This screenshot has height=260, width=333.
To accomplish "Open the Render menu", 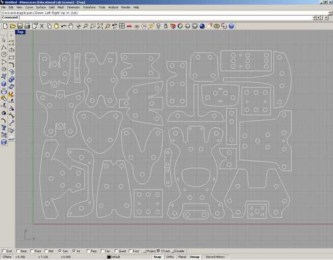I will tap(126, 7).
